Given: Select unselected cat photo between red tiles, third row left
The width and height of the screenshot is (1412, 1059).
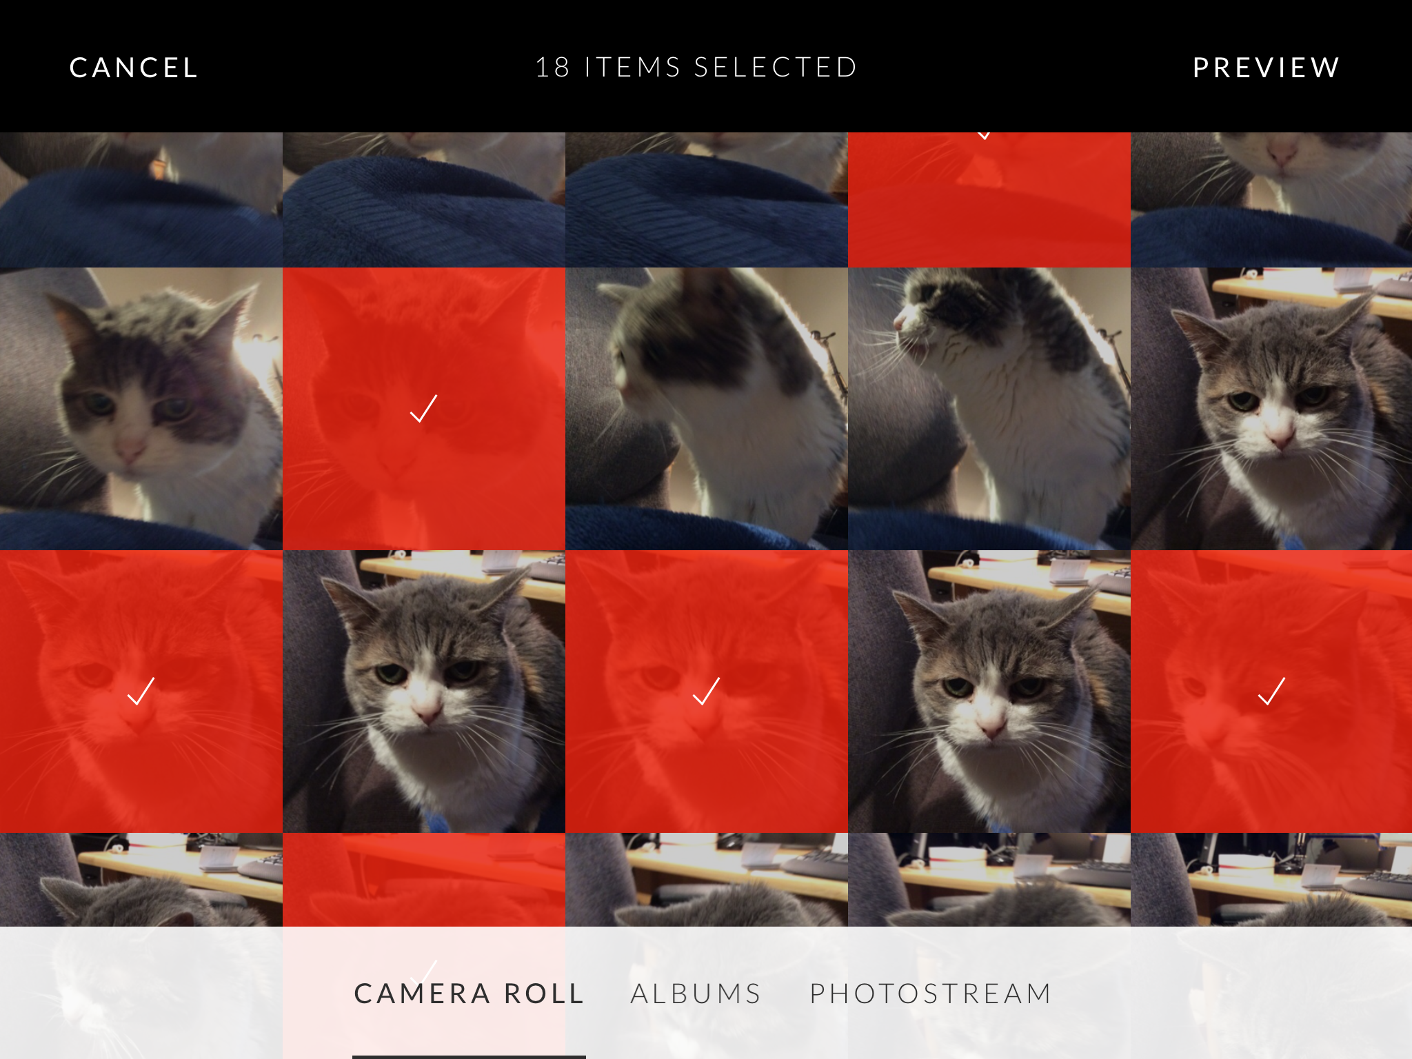Looking at the screenshot, I should point(424,692).
